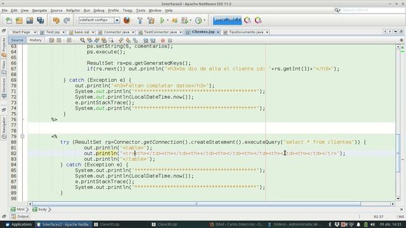This screenshot has width=406, height=228.
Task: Click the Search input field
Action: click(373, 10)
